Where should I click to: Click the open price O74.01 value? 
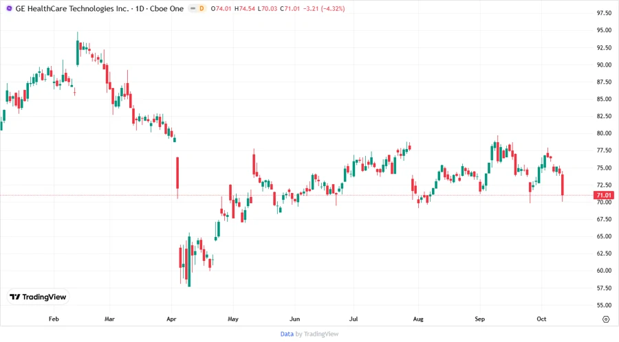pos(223,8)
